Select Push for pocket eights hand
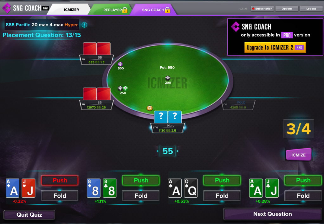This screenshot has height=224, width=324. click(141, 180)
